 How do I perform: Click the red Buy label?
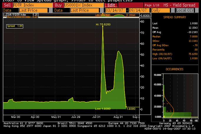tap(58, 5)
